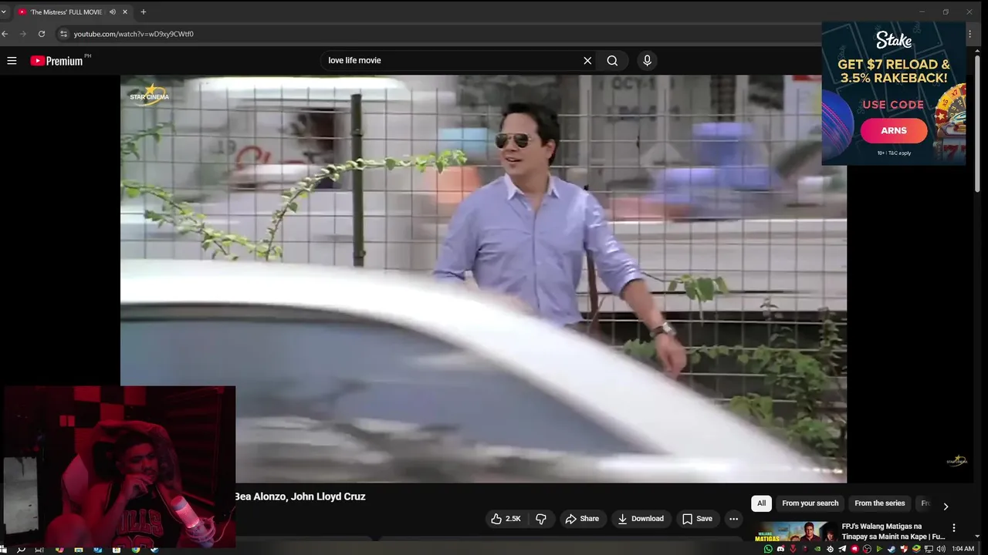Open options menu for FPJ's Walang Matigas video

(954, 528)
